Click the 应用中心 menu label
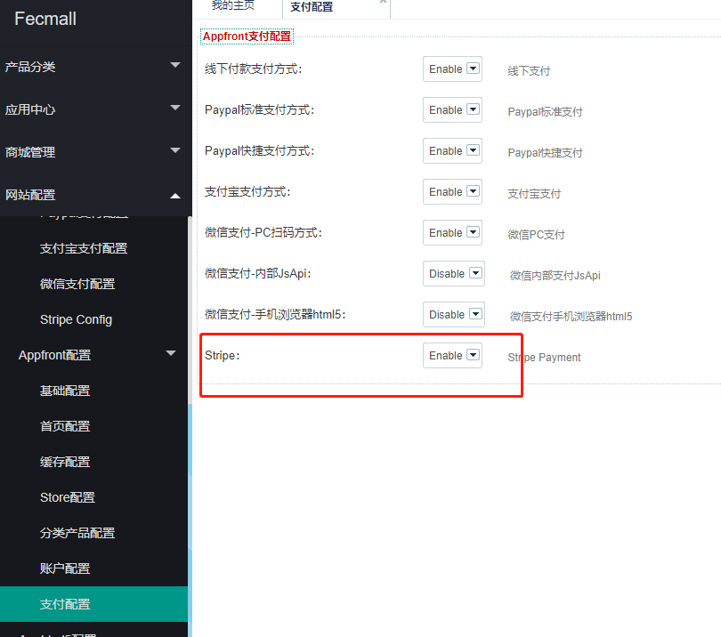721x637 pixels. point(30,109)
